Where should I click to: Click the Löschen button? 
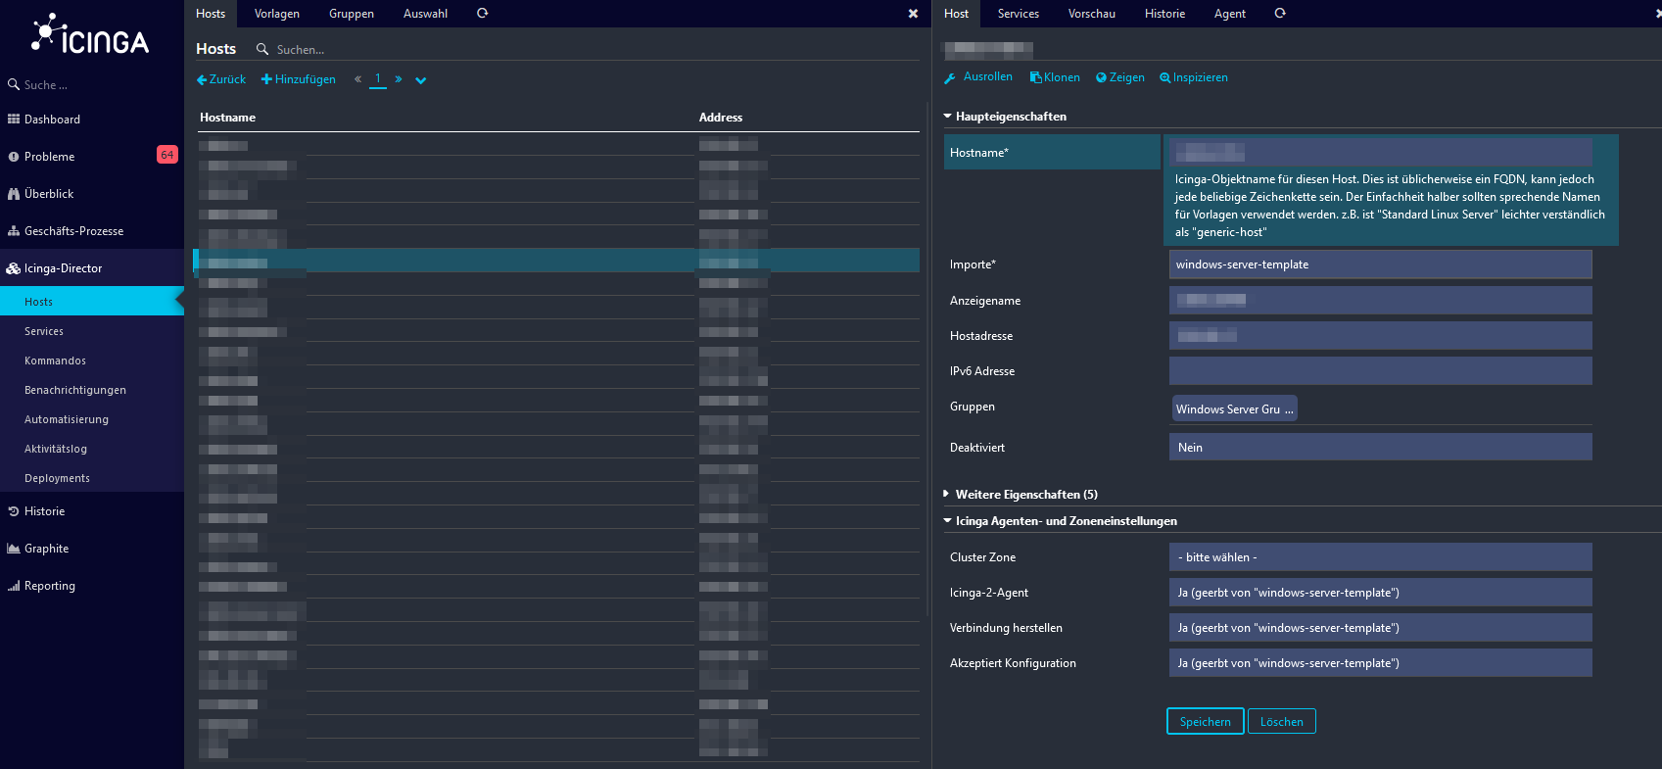coord(1282,721)
